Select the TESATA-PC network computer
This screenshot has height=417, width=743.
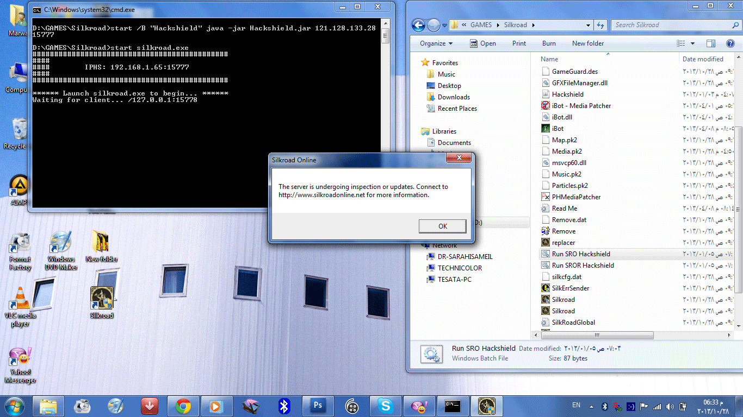coord(449,279)
